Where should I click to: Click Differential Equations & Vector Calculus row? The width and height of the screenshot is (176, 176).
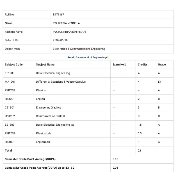(x=88, y=82)
